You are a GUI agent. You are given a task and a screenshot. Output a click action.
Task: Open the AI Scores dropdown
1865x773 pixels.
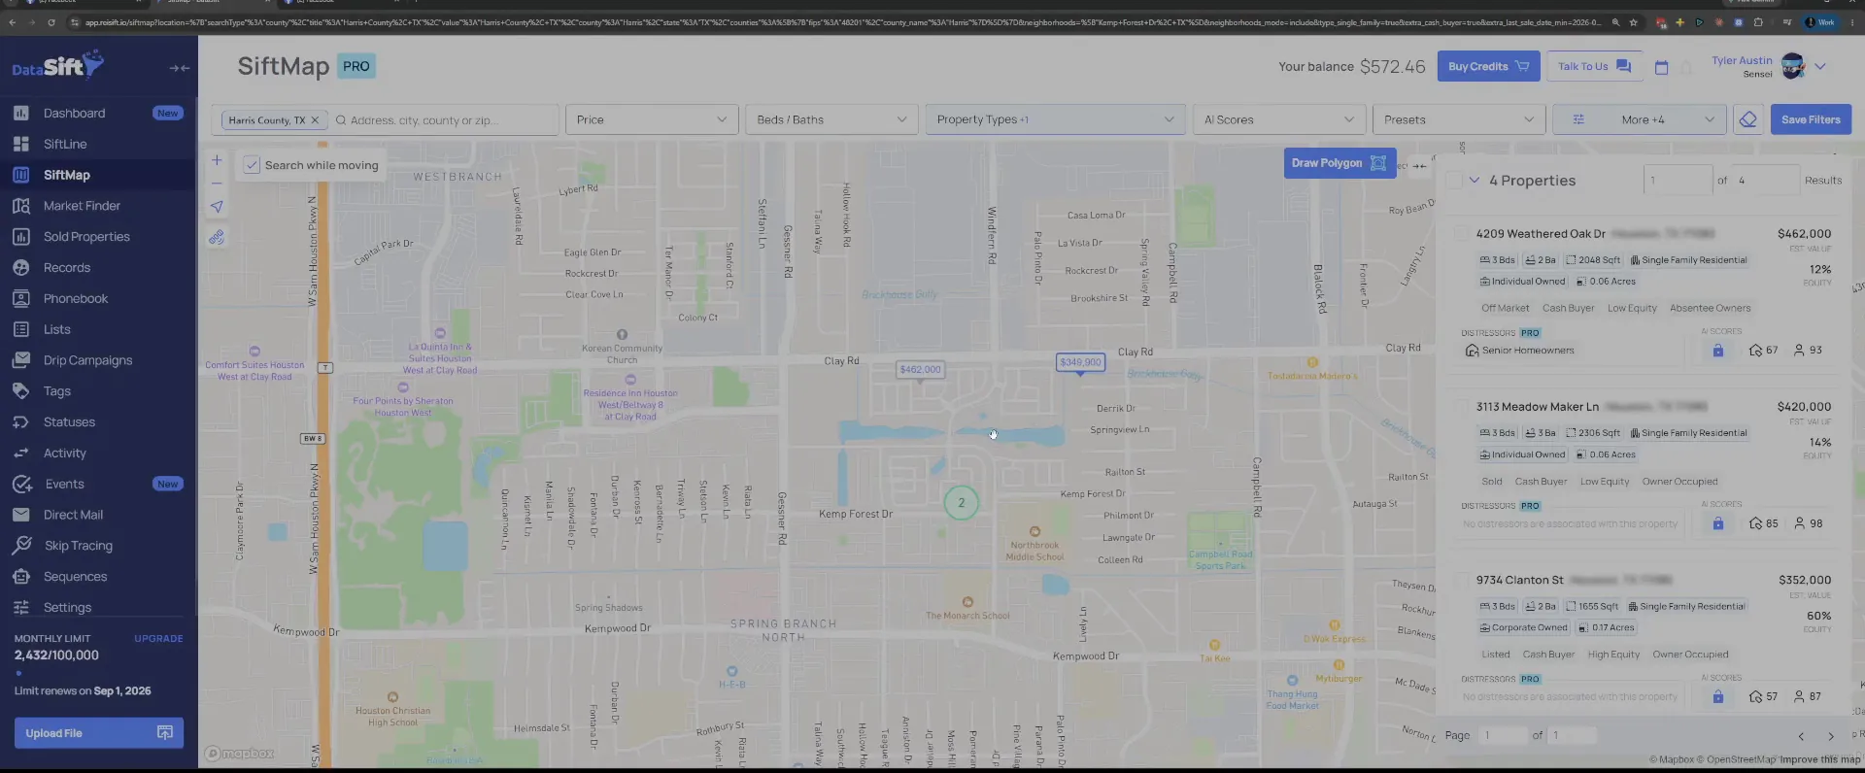[x=1278, y=119]
